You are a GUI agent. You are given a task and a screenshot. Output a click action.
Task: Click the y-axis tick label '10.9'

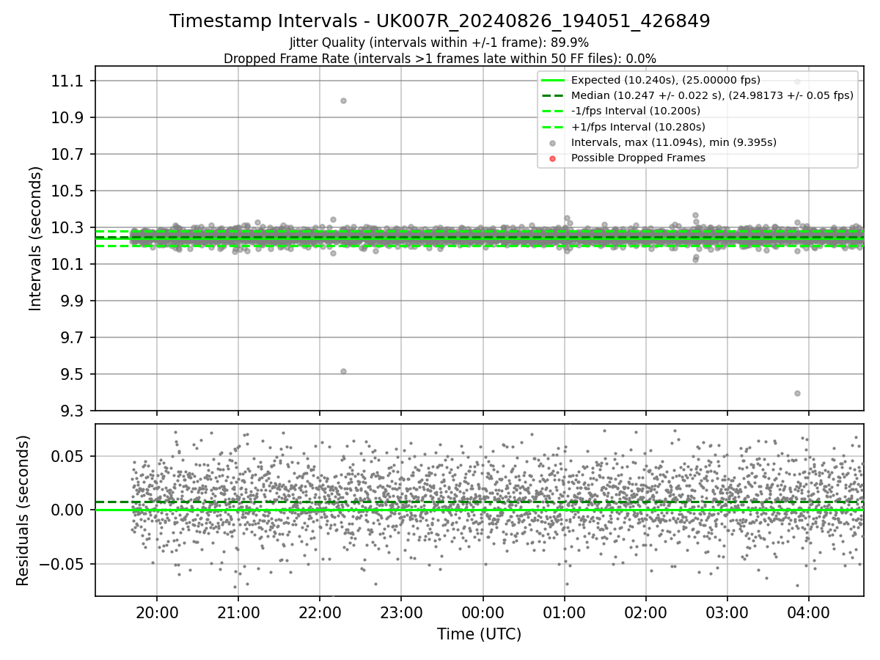[x=66, y=117]
